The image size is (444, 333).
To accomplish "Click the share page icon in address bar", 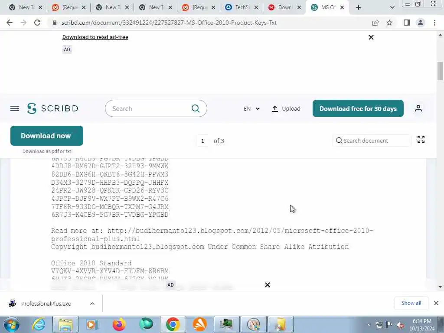I will pyautogui.click(x=375, y=23).
